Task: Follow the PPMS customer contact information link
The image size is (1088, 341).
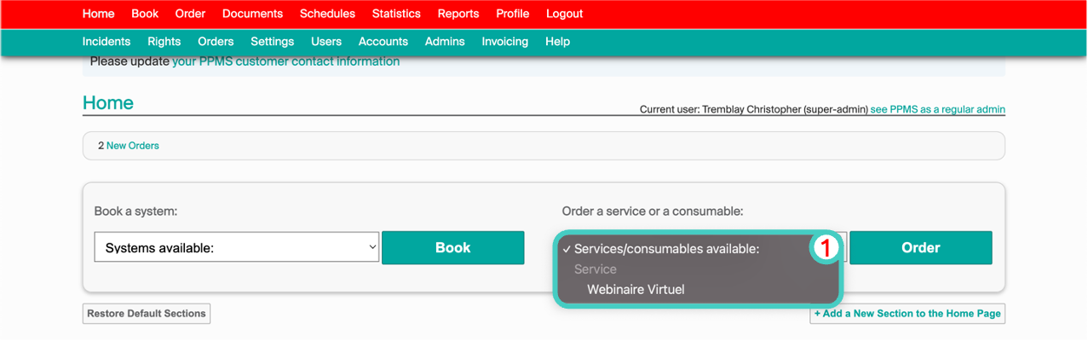Action: (x=285, y=61)
